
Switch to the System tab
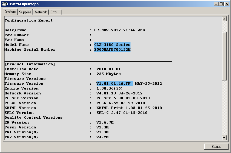click(10, 12)
